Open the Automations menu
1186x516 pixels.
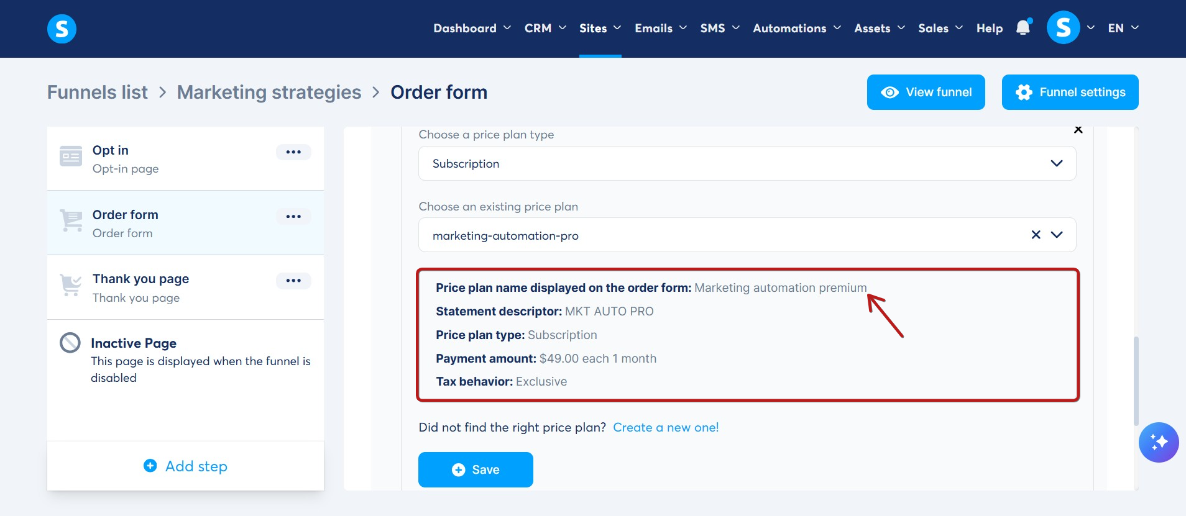[x=796, y=28]
